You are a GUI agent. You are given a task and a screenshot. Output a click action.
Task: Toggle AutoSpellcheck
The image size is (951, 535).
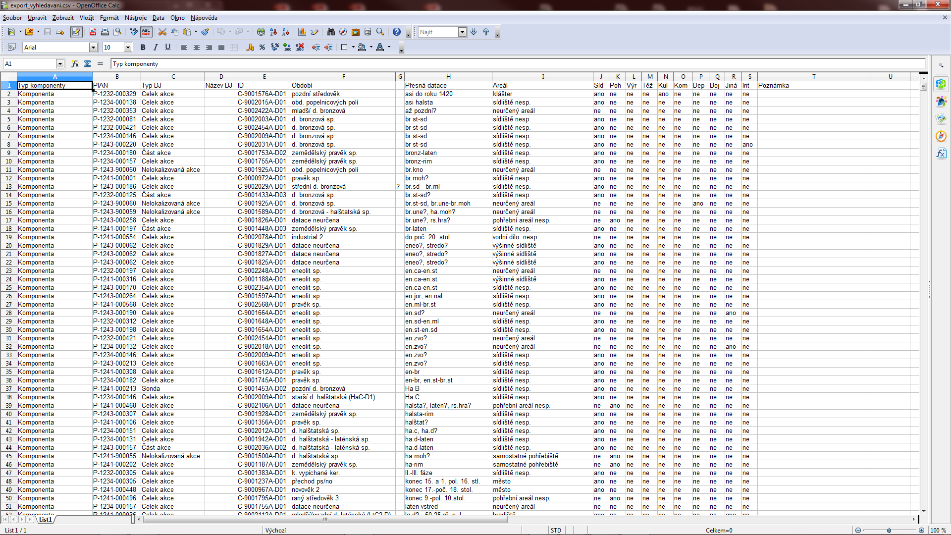[x=146, y=32]
